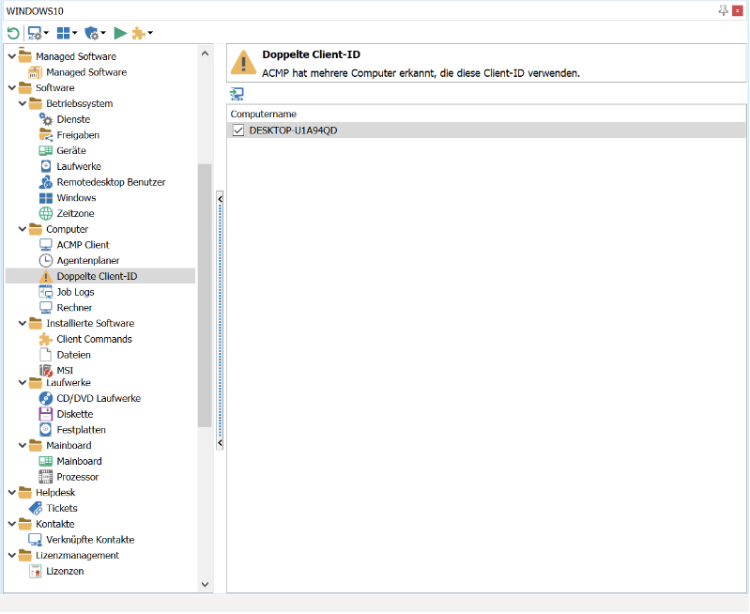
Task: Open the shield gear toolbar dropdown
Action: point(95,33)
